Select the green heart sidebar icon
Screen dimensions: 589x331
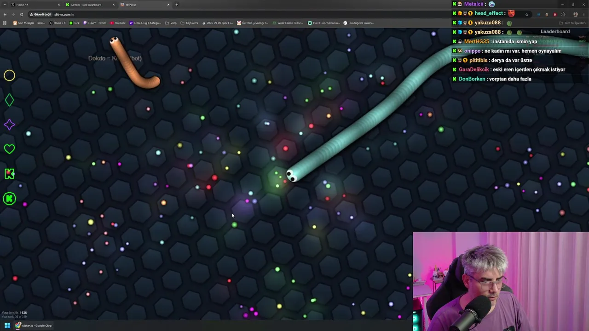(9, 149)
